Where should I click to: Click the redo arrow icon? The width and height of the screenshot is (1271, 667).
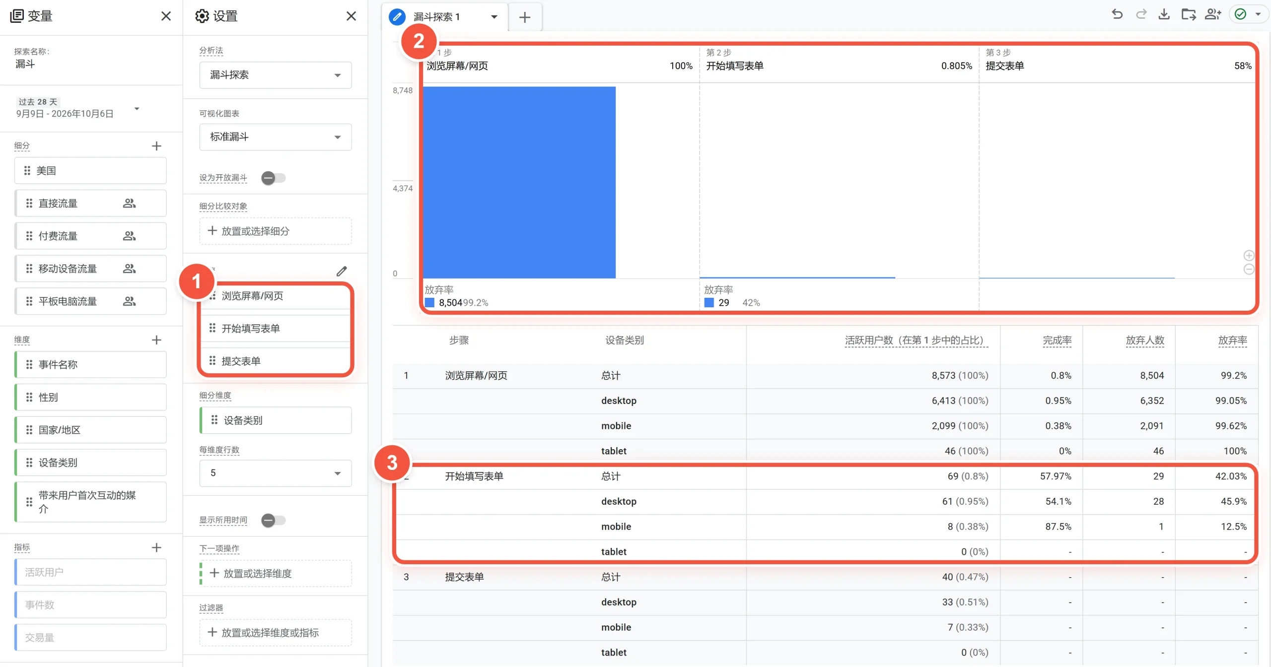[1141, 15]
